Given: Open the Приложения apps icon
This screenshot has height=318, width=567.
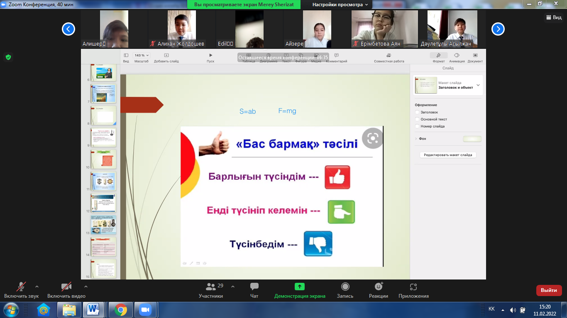Looking at the screenshot, I should [413, 287].
